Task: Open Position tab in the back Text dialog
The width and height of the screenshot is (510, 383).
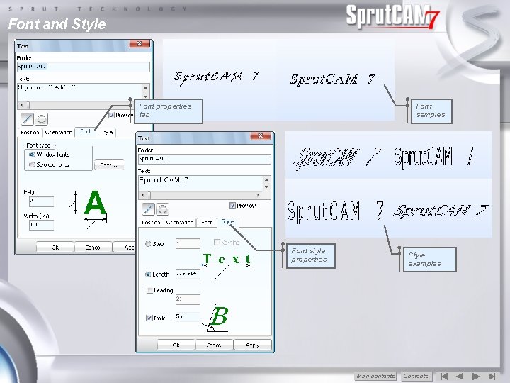Action: point(30,132)
